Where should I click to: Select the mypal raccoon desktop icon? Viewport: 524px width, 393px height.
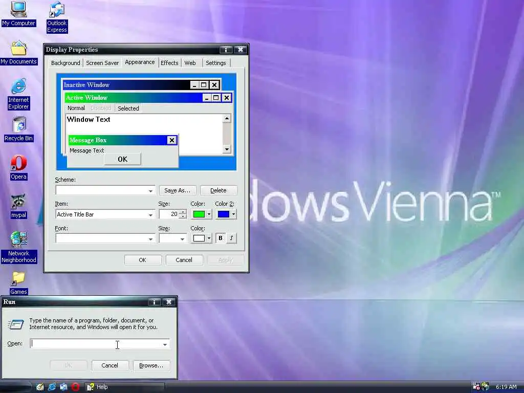18,206
